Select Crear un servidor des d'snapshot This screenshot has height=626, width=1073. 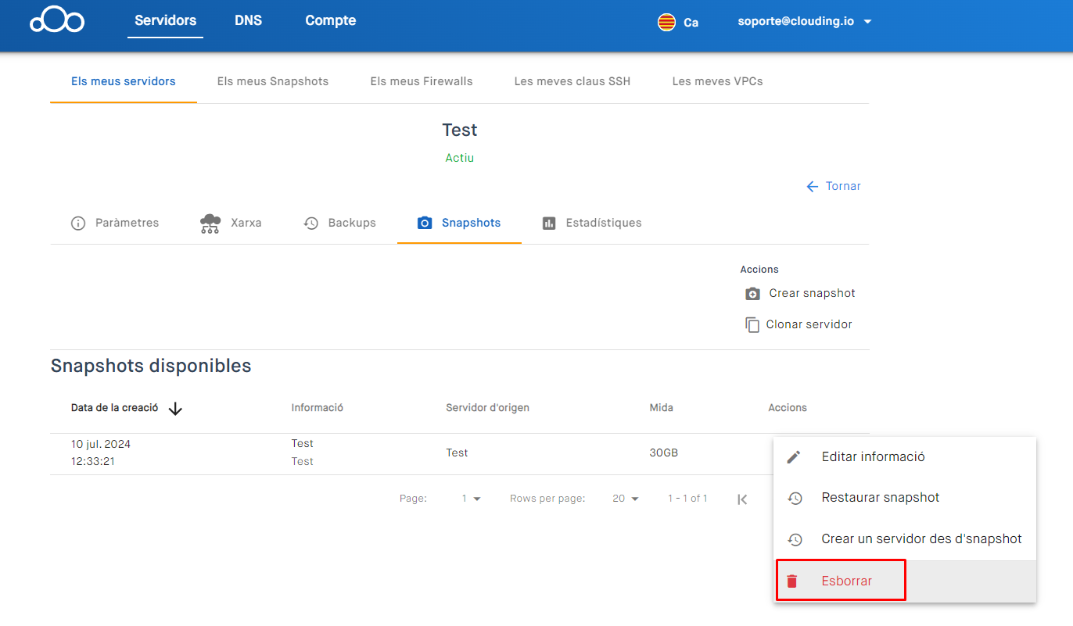pos(920,539)
